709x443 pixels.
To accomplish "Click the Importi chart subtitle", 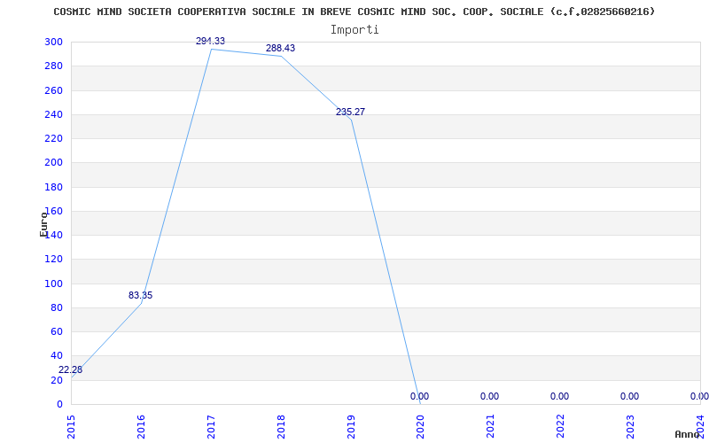I will 354,30.
